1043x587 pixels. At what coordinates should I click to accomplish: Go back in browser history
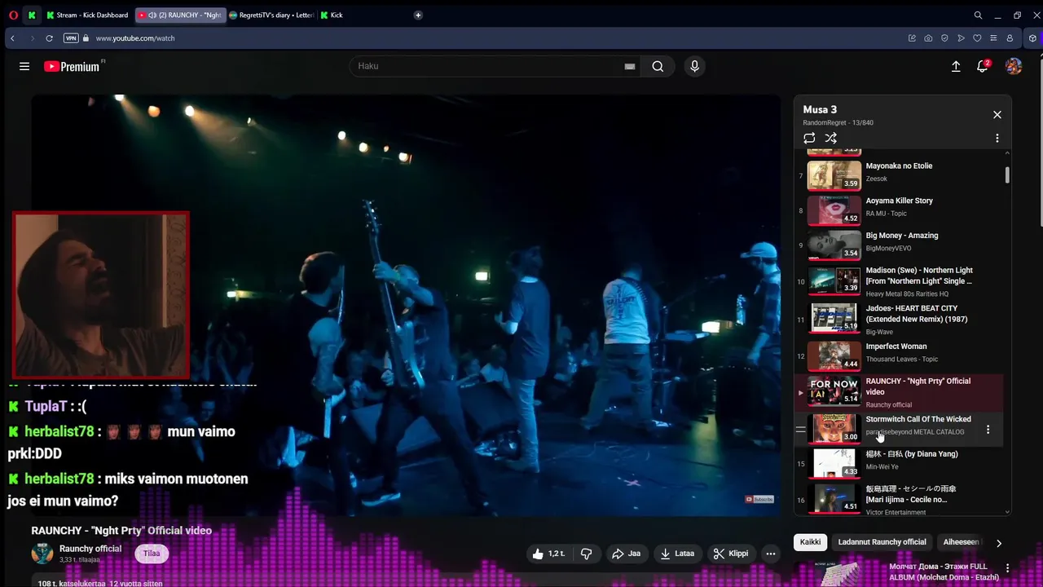12,38
